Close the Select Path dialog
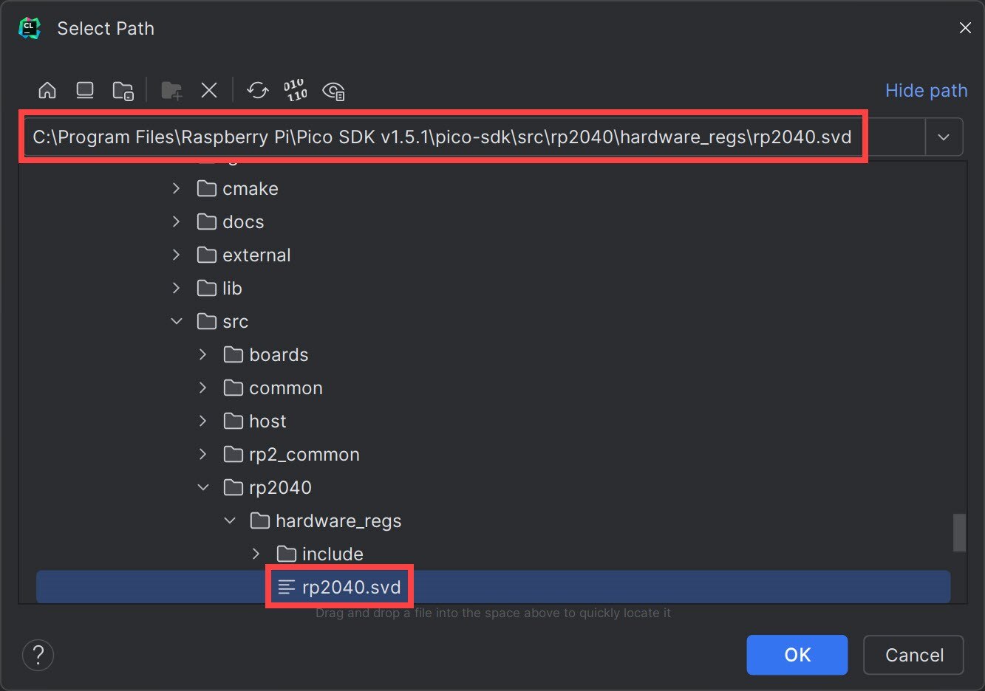 964,28
